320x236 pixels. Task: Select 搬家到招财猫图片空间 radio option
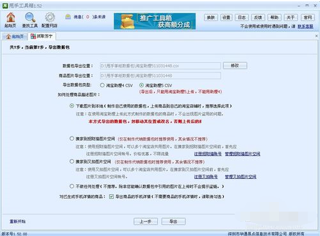pos(72,139)
